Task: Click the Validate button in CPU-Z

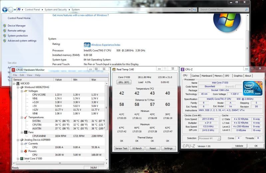Action: click(239, 146)
